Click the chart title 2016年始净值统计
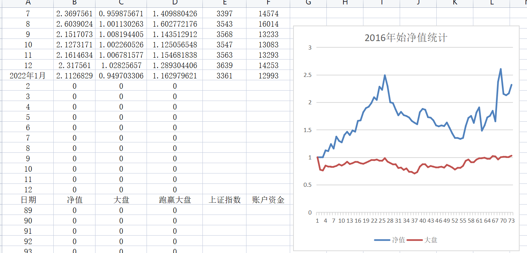This screenshot has width=527, height=253. [406, 38]
